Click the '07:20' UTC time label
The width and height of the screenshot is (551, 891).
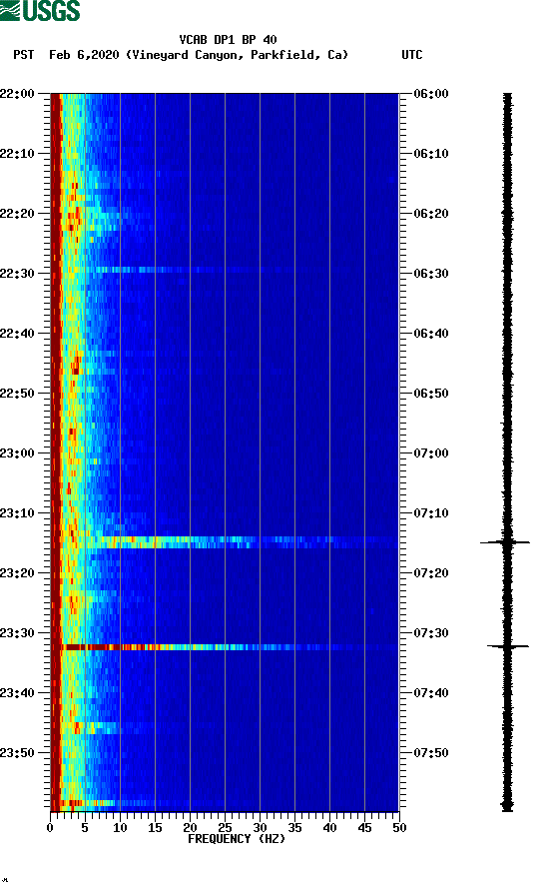click(x=431, y=572)
